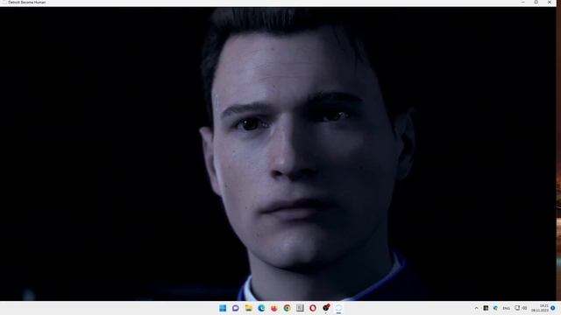Open the notification center badge
561x315 pixels.
(553, 308)
